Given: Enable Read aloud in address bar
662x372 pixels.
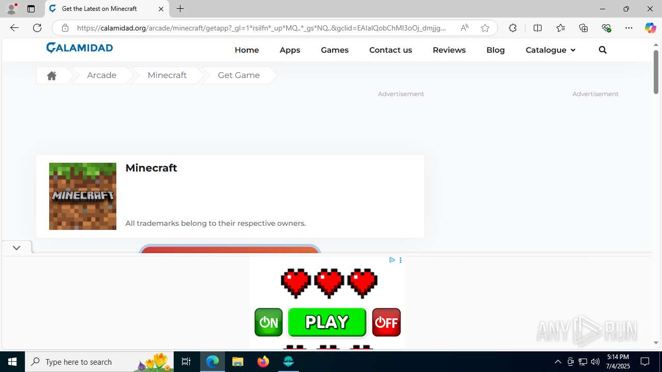Looking at the screenshot, I should coord(464,28).
